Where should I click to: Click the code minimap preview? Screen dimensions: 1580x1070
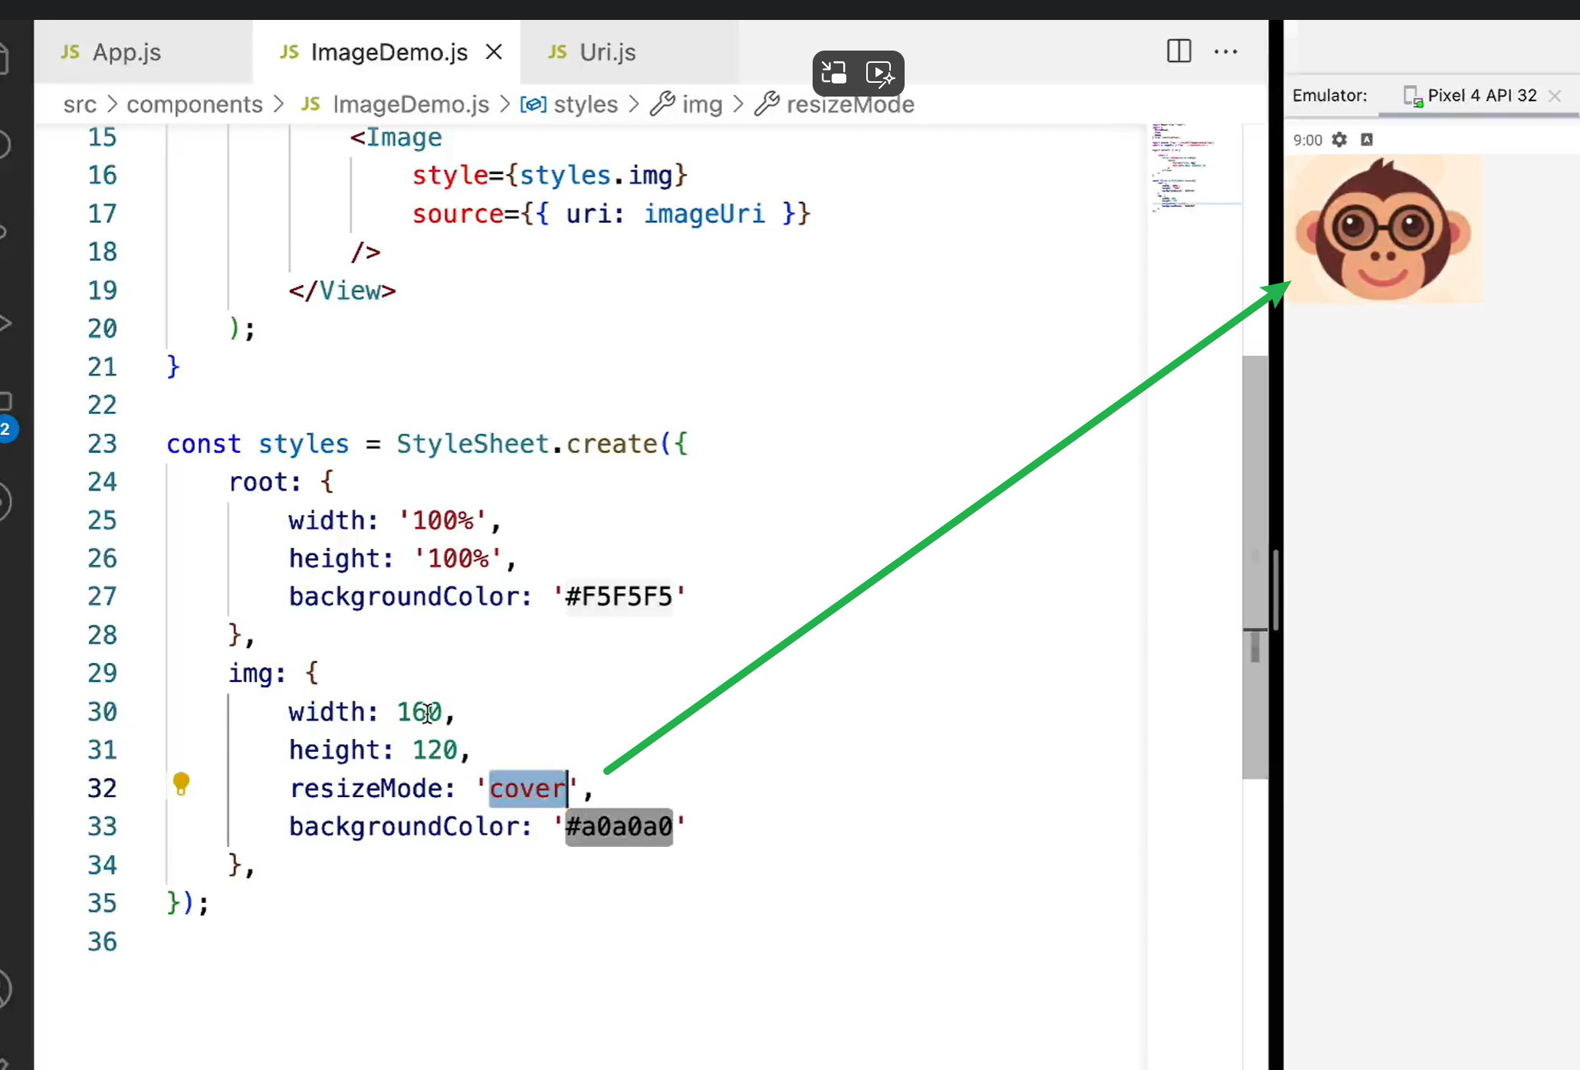pyautogui.click(x=1194, y=166)
